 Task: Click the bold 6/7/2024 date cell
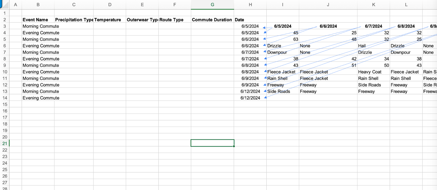click(373, 26)
